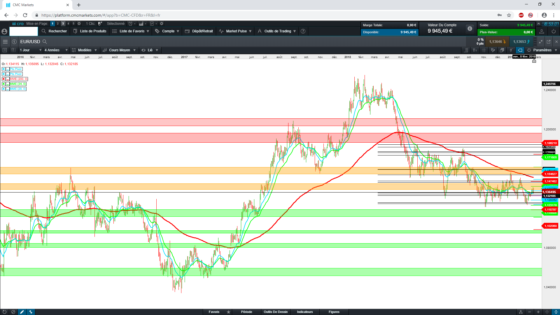
Task: Toggle the crosshair grid icon
Action: coord(484,50)
